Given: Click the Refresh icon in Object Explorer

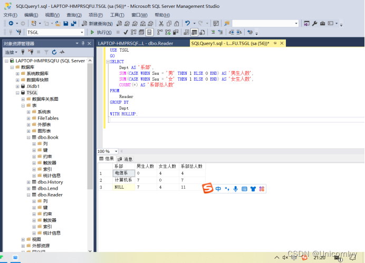Looking at the screenshot, I should coord(54,52).
